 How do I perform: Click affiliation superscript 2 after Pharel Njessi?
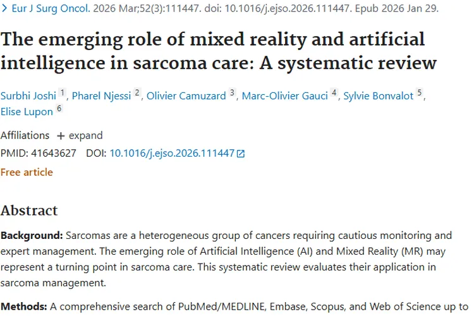pos(137,93)
